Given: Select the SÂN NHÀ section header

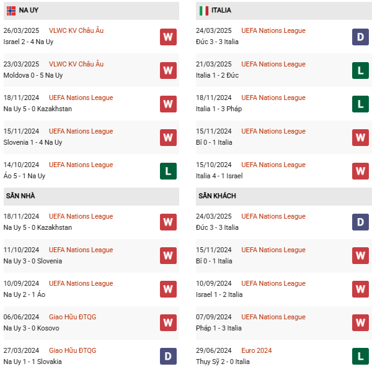Looking at the screenshot, I should [x=20, y=196].
